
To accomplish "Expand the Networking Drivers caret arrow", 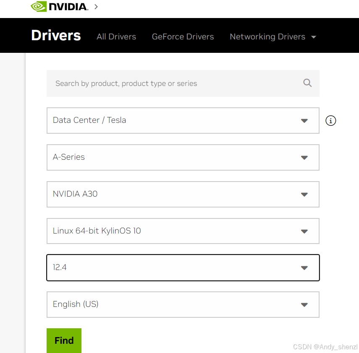I will [314, 37].
